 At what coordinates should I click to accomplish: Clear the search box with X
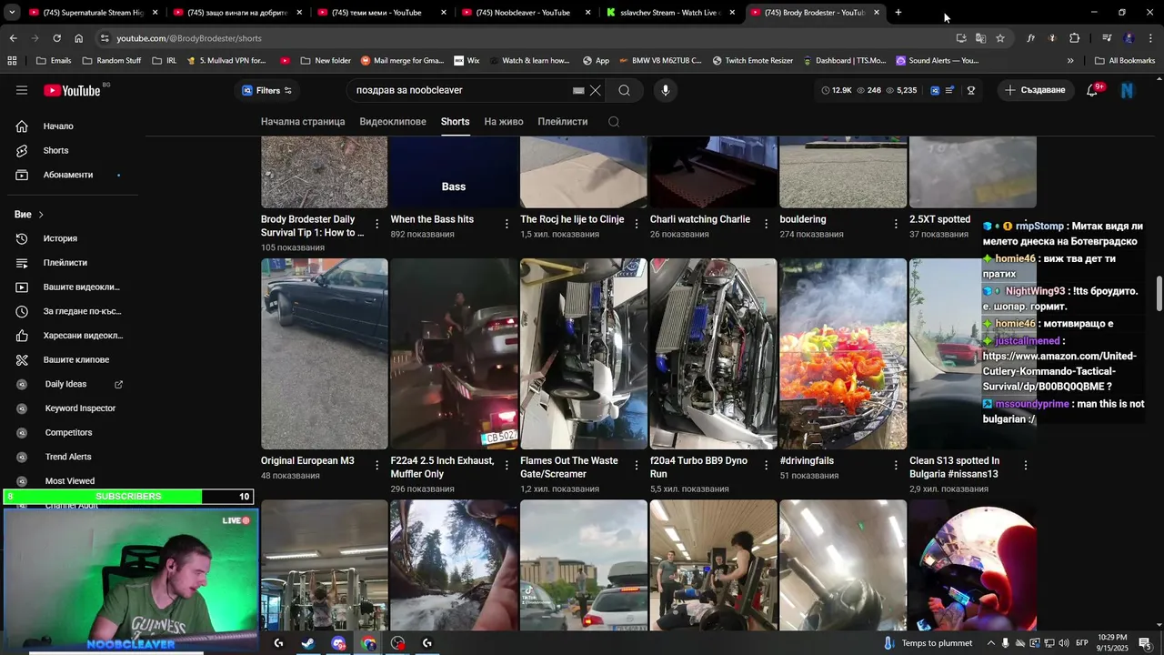tap(596, 90)
